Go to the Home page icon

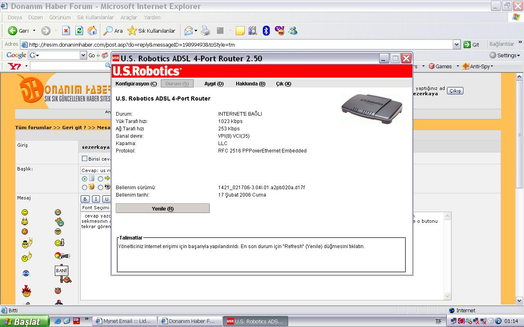coord(92,31)
